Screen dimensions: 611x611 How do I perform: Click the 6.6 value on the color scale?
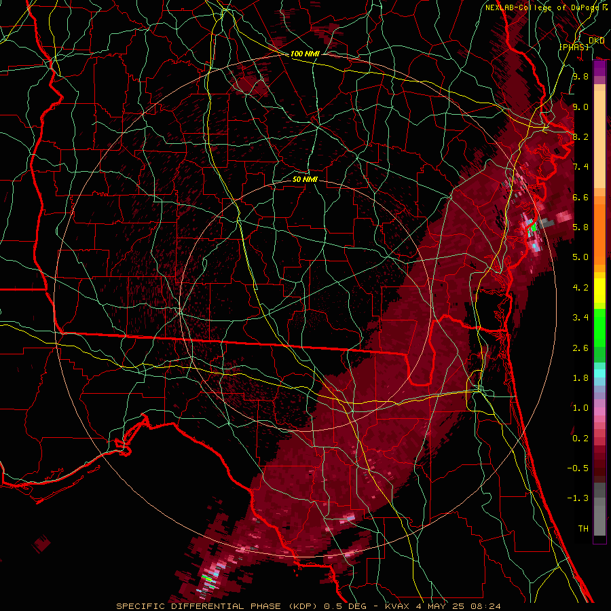[580, 197]
